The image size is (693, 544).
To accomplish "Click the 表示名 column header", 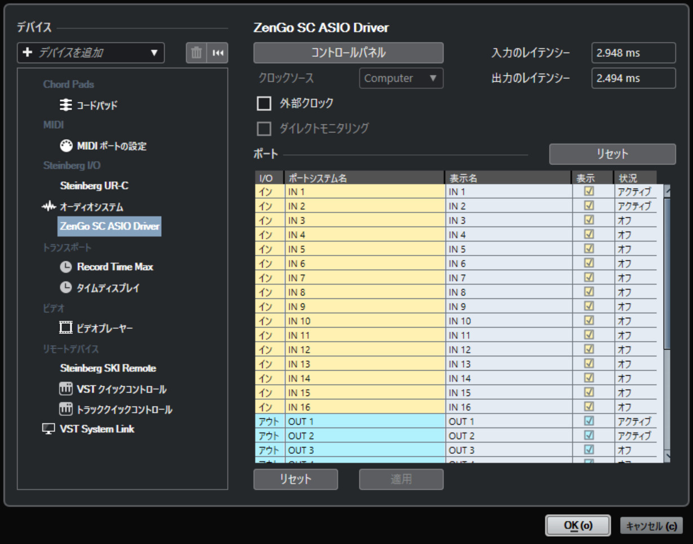I will coord(508,178).
